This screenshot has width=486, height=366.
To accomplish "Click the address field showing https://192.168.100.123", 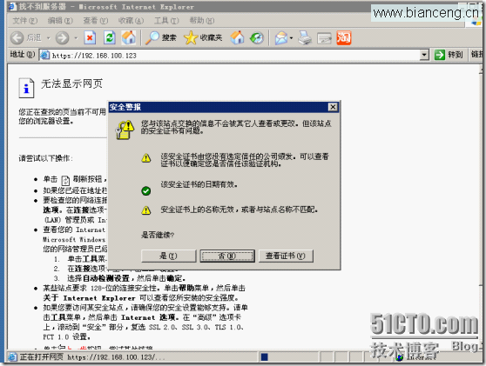I will (x=230, y=55).
